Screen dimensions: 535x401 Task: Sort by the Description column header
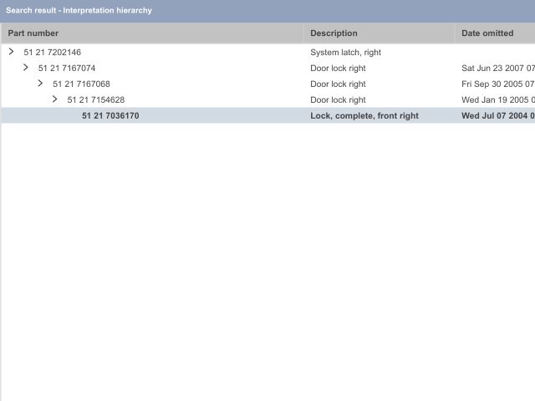coord(334,33)
